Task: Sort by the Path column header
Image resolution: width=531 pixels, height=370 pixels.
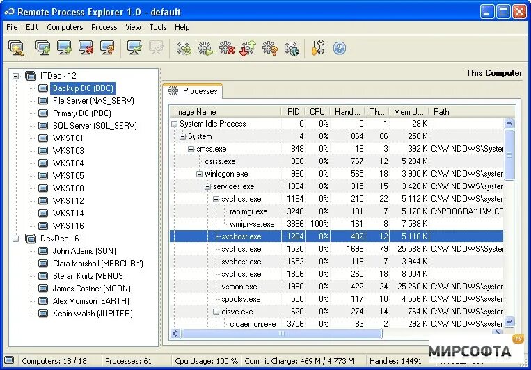Action: tap(472, 112)
